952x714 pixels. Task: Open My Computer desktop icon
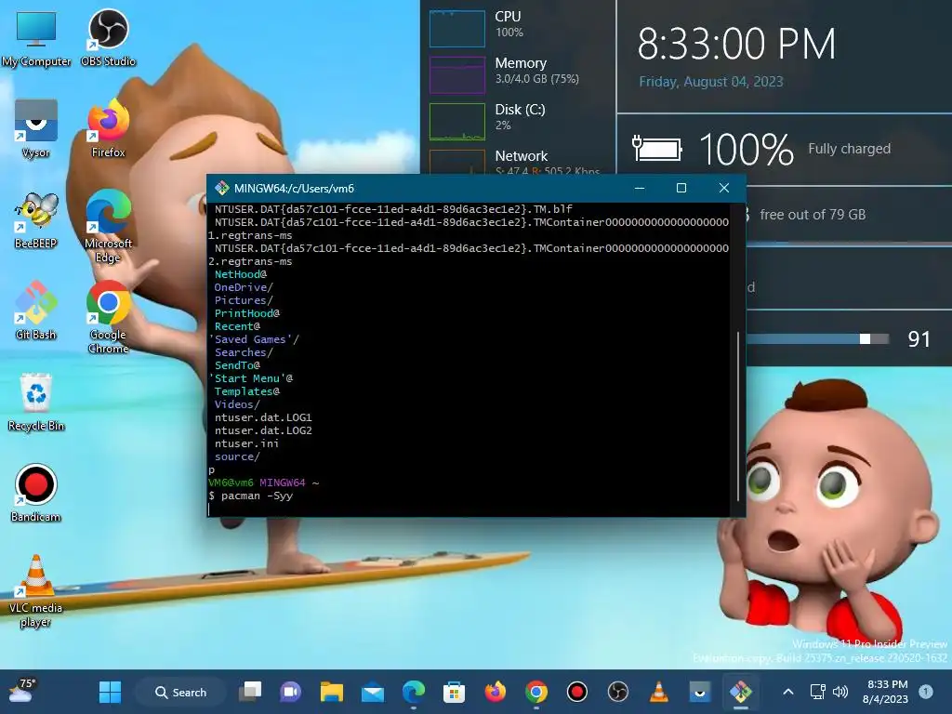[36, 37]
